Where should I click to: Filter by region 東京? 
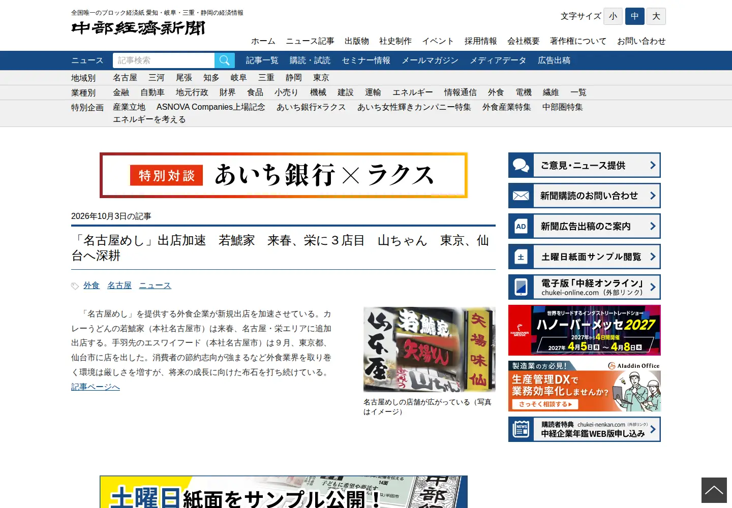321,78
